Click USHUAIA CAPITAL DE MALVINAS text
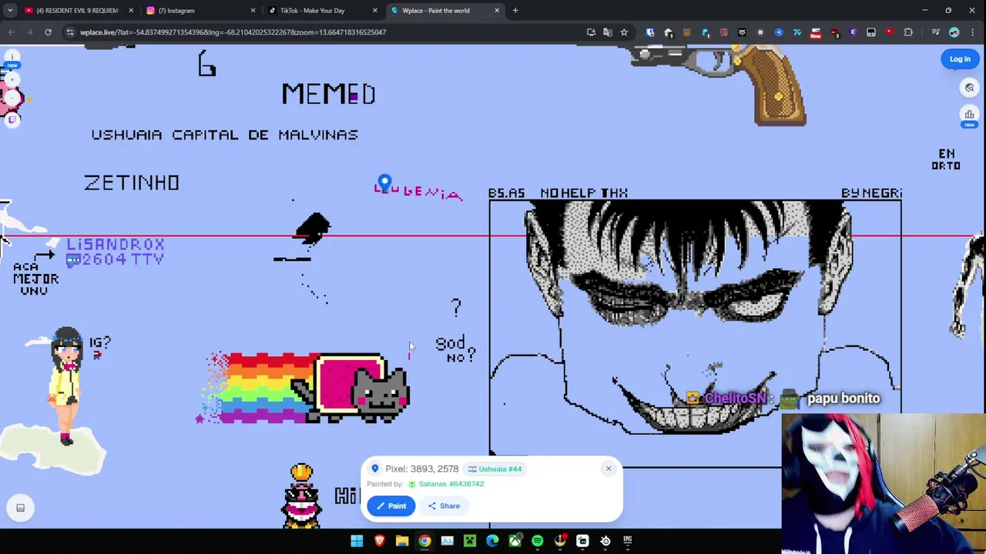986x554 pixels. (x=225, y=135)
